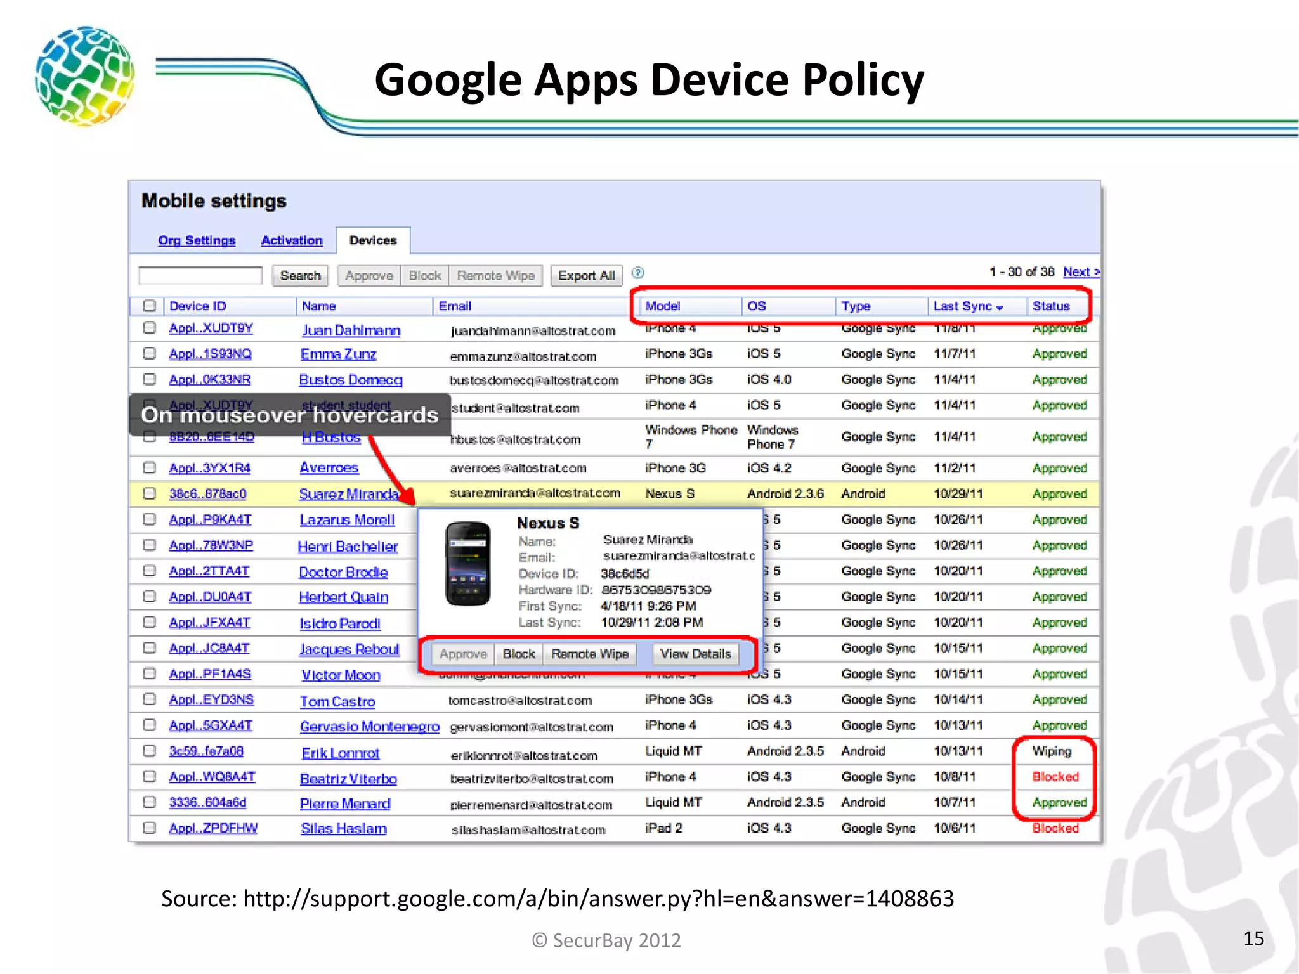The width and height of the screenshot is (1299, 974).
Task: Toggle the select-all checkbox in header row
Action: (150, 306)
